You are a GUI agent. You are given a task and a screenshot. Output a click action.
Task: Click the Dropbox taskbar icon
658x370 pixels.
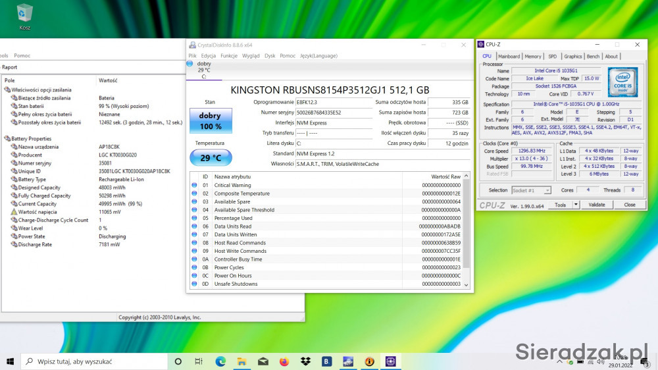click(x=305, y=361)
